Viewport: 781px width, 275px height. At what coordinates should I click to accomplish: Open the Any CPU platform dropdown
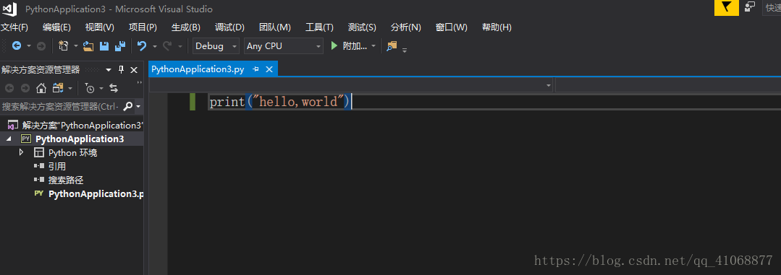tap(284, 45)
